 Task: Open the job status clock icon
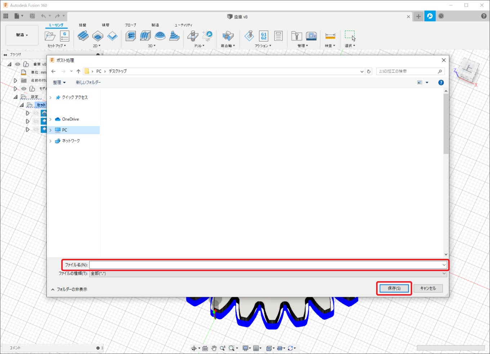pyautogui.click(x=441, y=16)
